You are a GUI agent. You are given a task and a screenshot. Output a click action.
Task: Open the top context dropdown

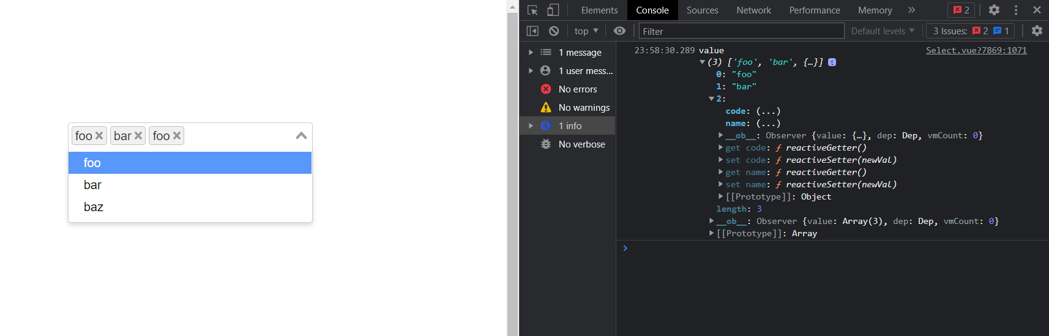pyautogui.click(x=586, y=31)
